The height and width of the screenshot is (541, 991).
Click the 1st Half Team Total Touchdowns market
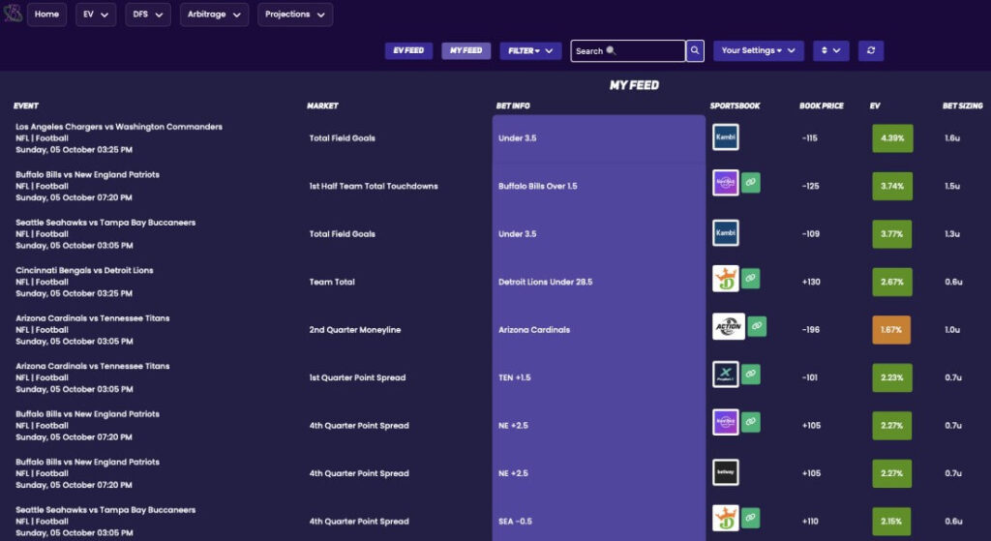(374, 186)
